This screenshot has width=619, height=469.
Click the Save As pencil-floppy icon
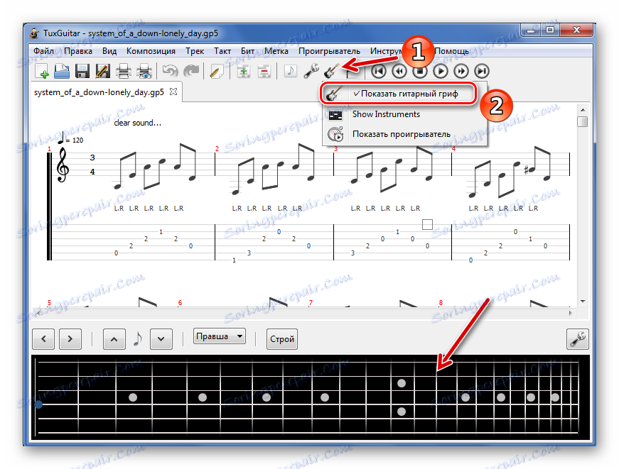point(102,72)
